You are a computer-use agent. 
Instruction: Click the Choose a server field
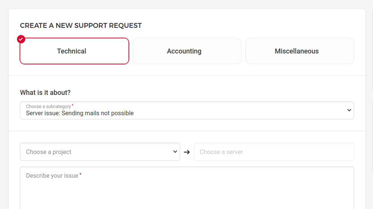274,152
